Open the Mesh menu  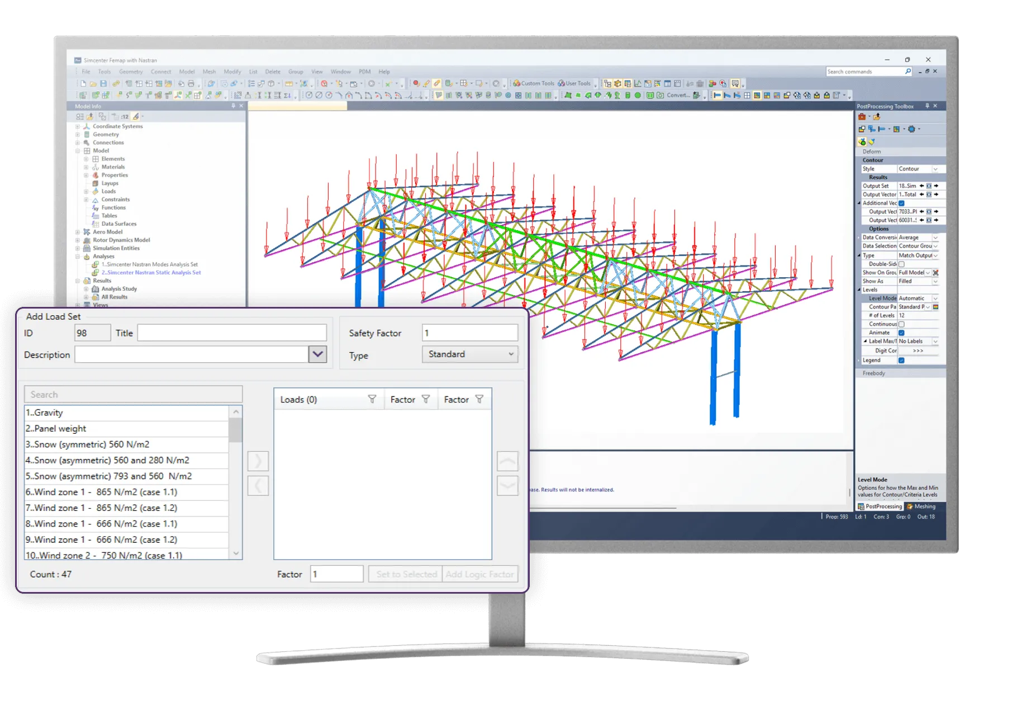209,72
